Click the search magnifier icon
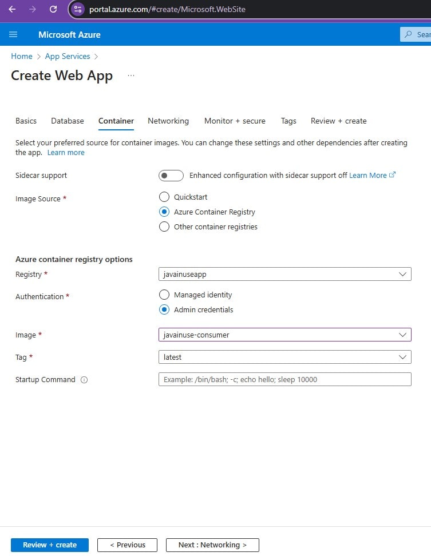431x556 pixels. pos(408,34)
